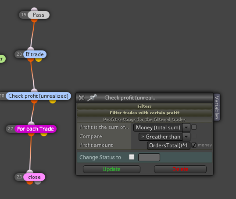This screenshot has width=236, height=199.
Task: Click arrow beside Greather than
Action: point(186,137)
